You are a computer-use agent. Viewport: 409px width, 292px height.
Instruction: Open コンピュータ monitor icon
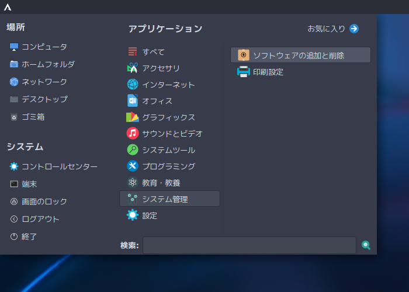14,47
